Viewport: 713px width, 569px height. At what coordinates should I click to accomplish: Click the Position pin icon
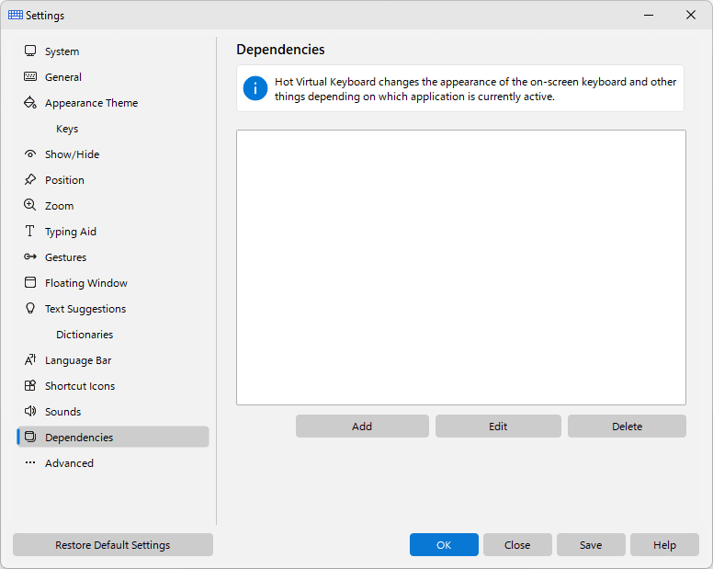[x=30, y=179]
